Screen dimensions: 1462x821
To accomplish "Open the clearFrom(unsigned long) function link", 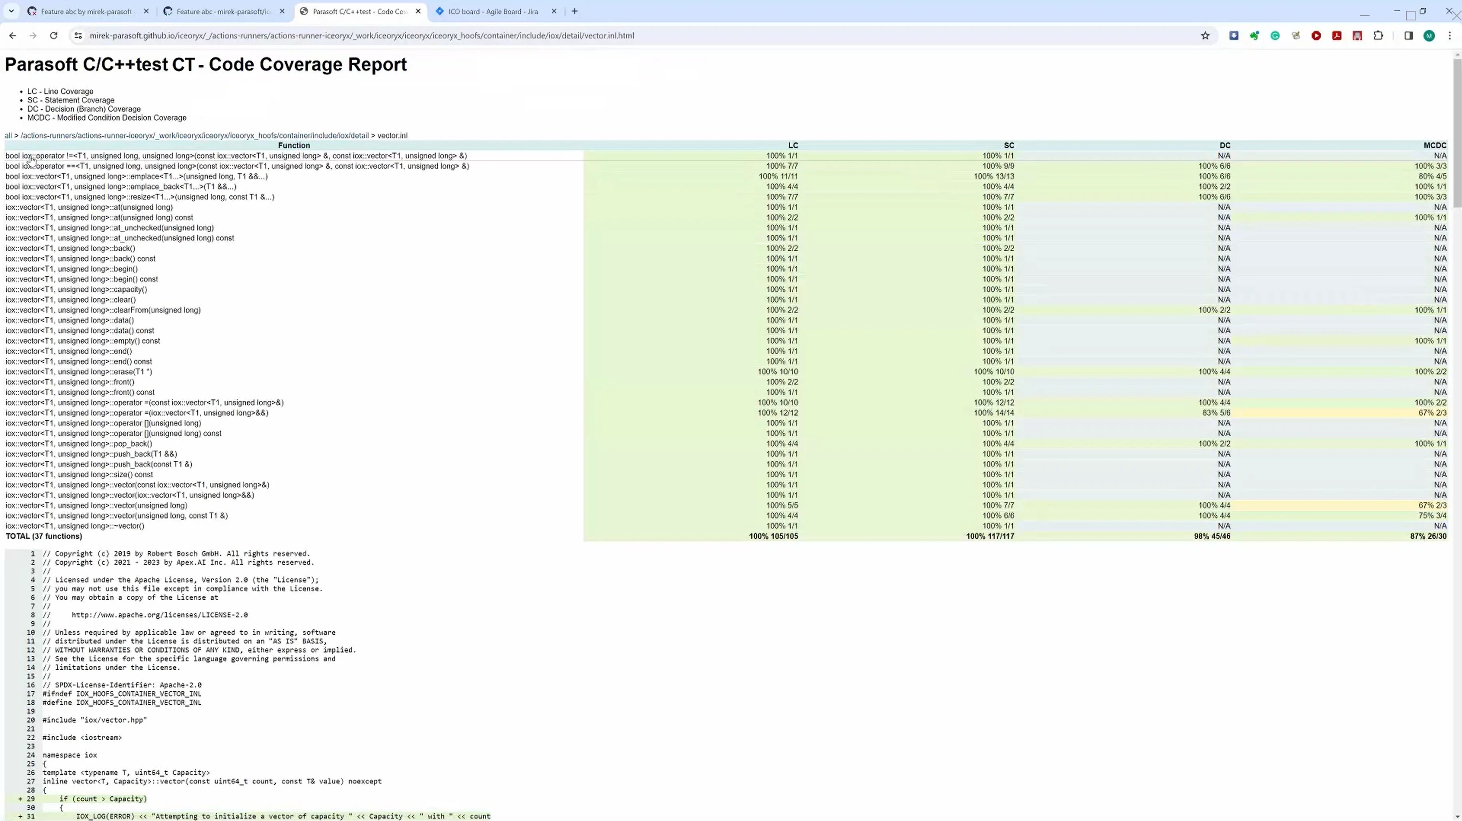I will click(x=103, y=310).
